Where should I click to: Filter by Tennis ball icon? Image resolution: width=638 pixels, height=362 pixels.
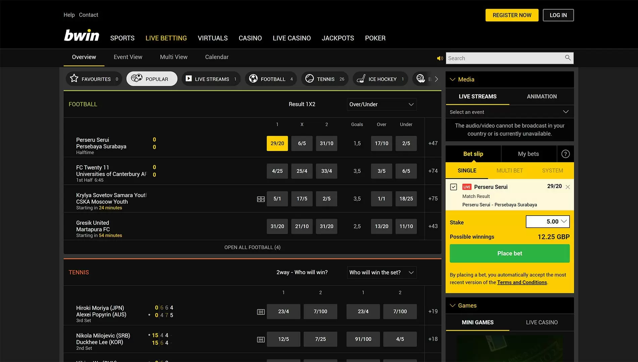tap(325, 79)
